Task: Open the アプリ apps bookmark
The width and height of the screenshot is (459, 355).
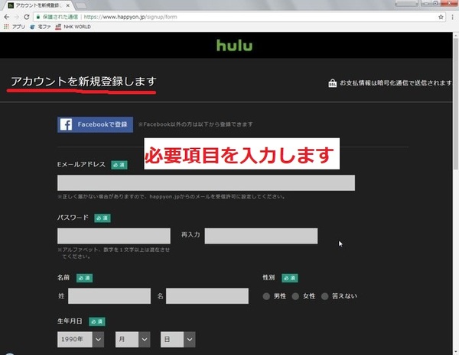Action: click(15, 27)
